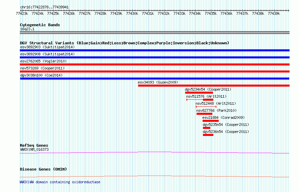Viewport: 299px width, 192px height.
Task: Click the red bar under nsv827766
Action: tap(204, 114)
